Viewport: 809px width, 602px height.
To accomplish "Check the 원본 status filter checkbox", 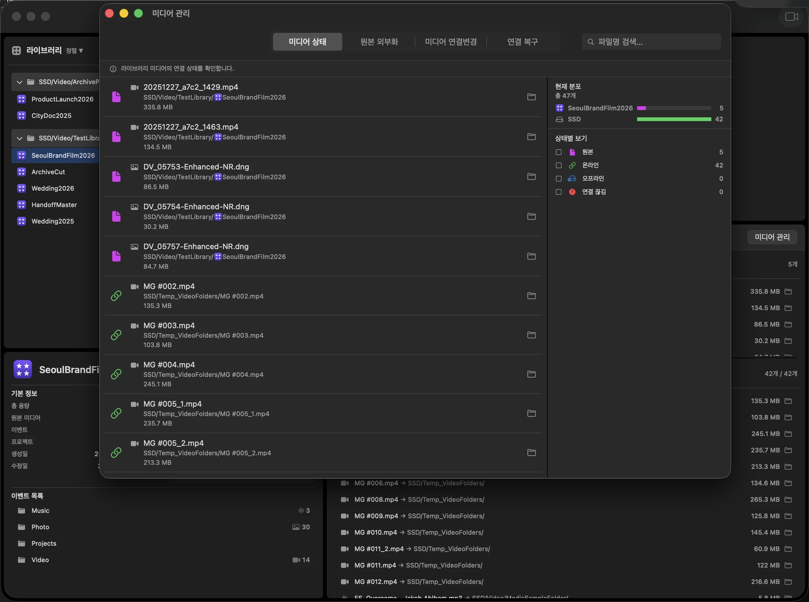I will pos(559,152).
